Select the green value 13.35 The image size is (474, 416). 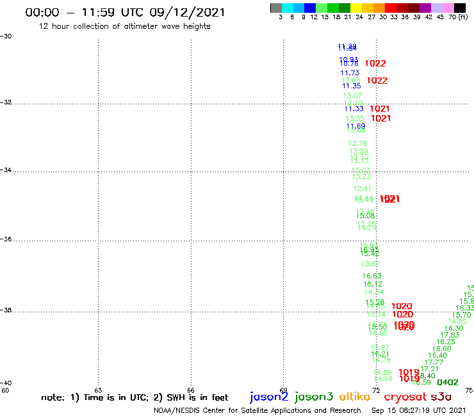(x=355, y=118)
